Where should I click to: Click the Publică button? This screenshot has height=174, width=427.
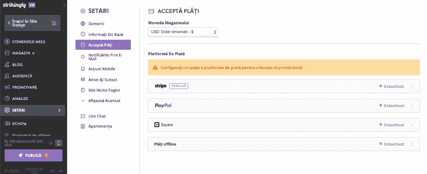pos(34,156)
